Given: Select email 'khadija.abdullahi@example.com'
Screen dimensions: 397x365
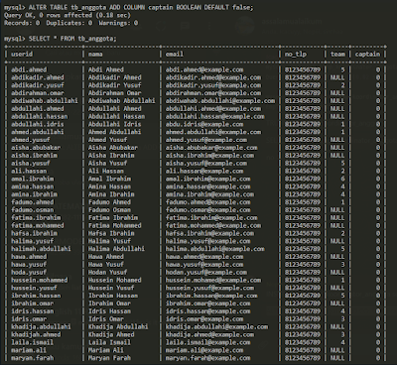Looking at the screenshot, I should tap(216, 326).
